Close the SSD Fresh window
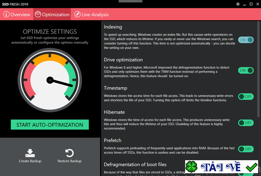Viewport: 261px width, 176px height. click(x=258, y=4)
